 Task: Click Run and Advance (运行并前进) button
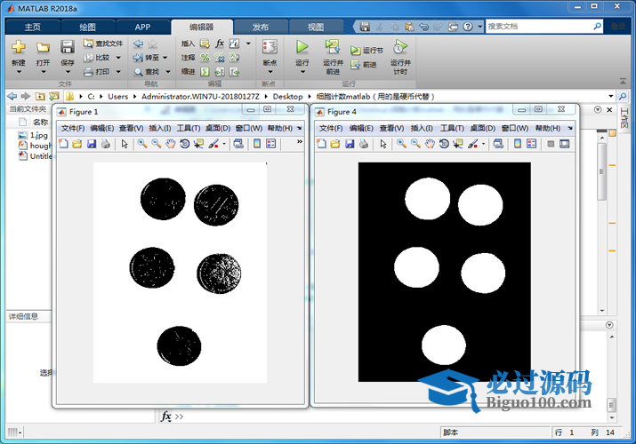(333, 52)
